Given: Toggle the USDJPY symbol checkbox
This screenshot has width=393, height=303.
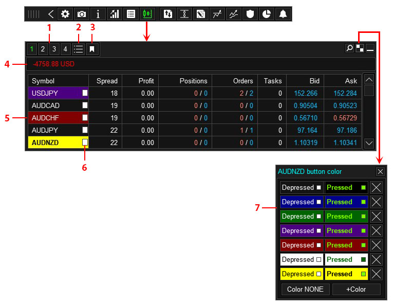Looking at the screenshot, I should [85, 93].
